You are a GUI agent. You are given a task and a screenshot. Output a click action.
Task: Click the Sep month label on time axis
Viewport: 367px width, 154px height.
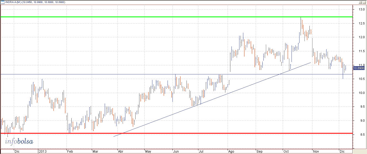259,151
